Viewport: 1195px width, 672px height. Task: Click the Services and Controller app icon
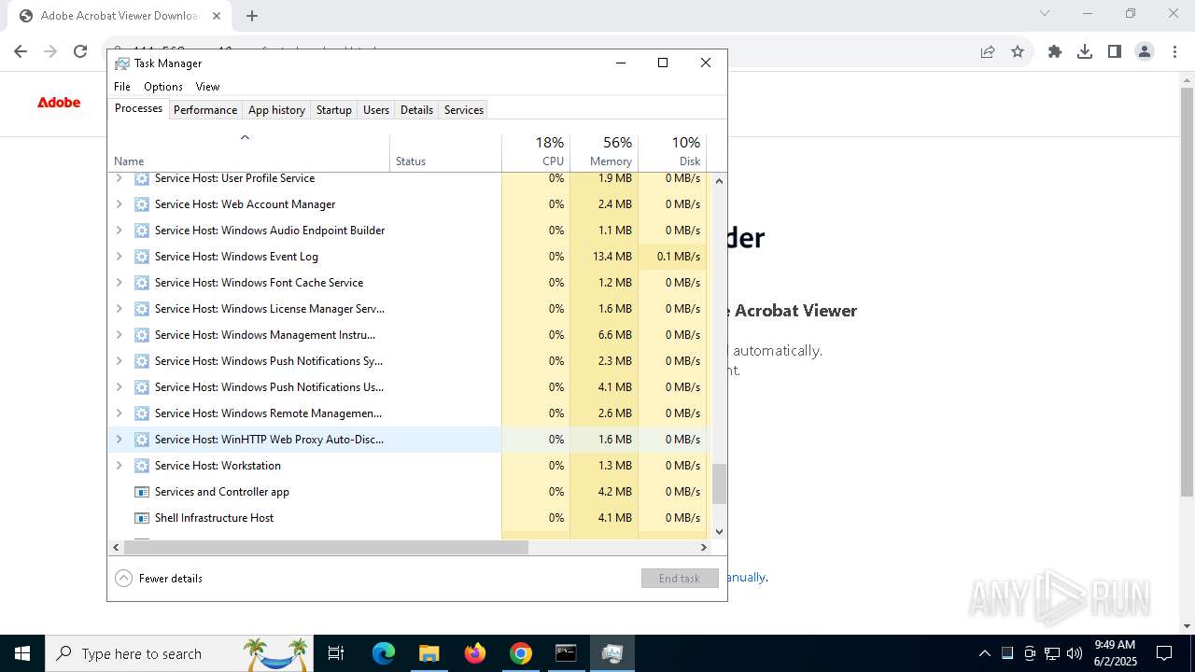tap(142, 492)
